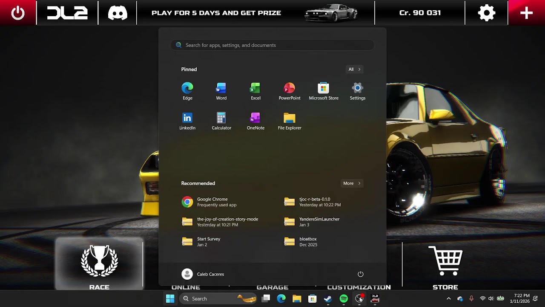Open the Discord link in game header
Viewport: 545px width, 307px height.
click(118, 13)
